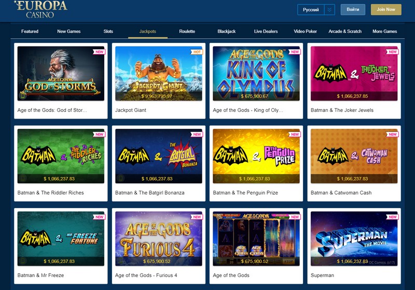Click mobile icon on Mr Freeze card
Viewport: 415px width, 290px height.
pos(23,261)
